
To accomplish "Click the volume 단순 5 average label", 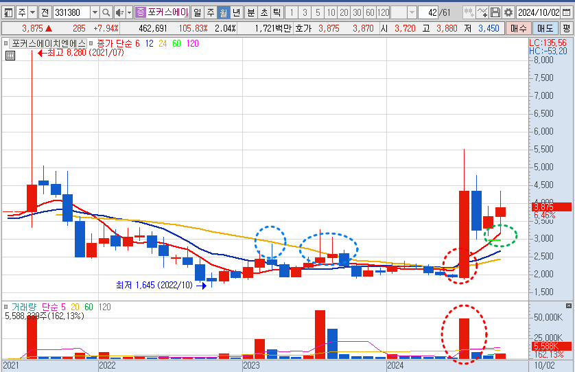I will click(54, 307).
